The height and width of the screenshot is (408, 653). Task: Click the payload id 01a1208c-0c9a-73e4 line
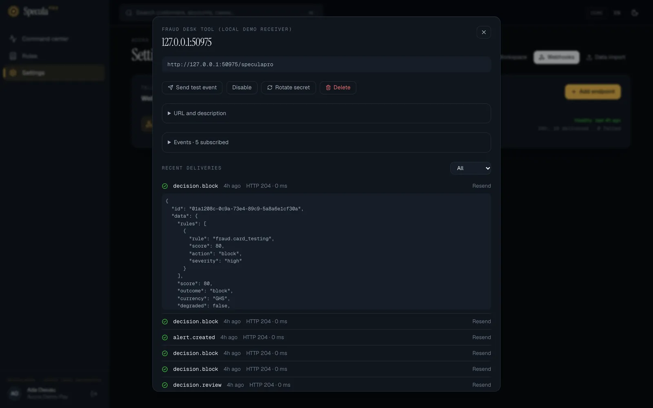coord(238,209)
